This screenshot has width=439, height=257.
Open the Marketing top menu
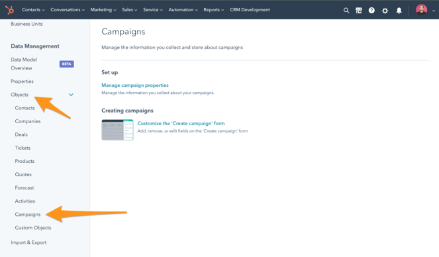(x=103, y=10)
